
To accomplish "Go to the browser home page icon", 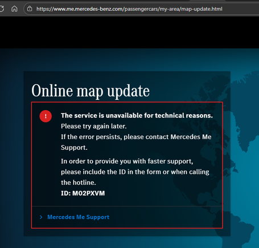I will (14, 9).
